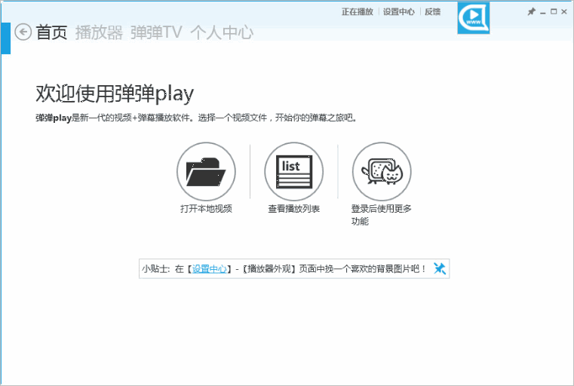574x386 pixels.
Task: Open 设置中心 in top menu
Action: click(x=399, y=12)
